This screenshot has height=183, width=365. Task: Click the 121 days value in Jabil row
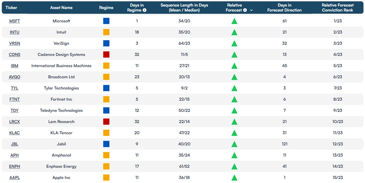pos(284,144)
